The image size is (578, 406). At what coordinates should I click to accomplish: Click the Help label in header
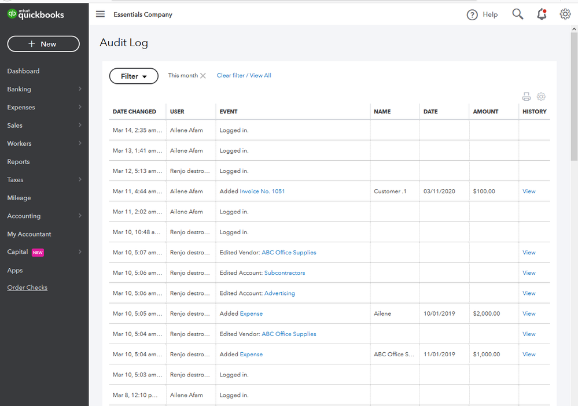point(490,14)
